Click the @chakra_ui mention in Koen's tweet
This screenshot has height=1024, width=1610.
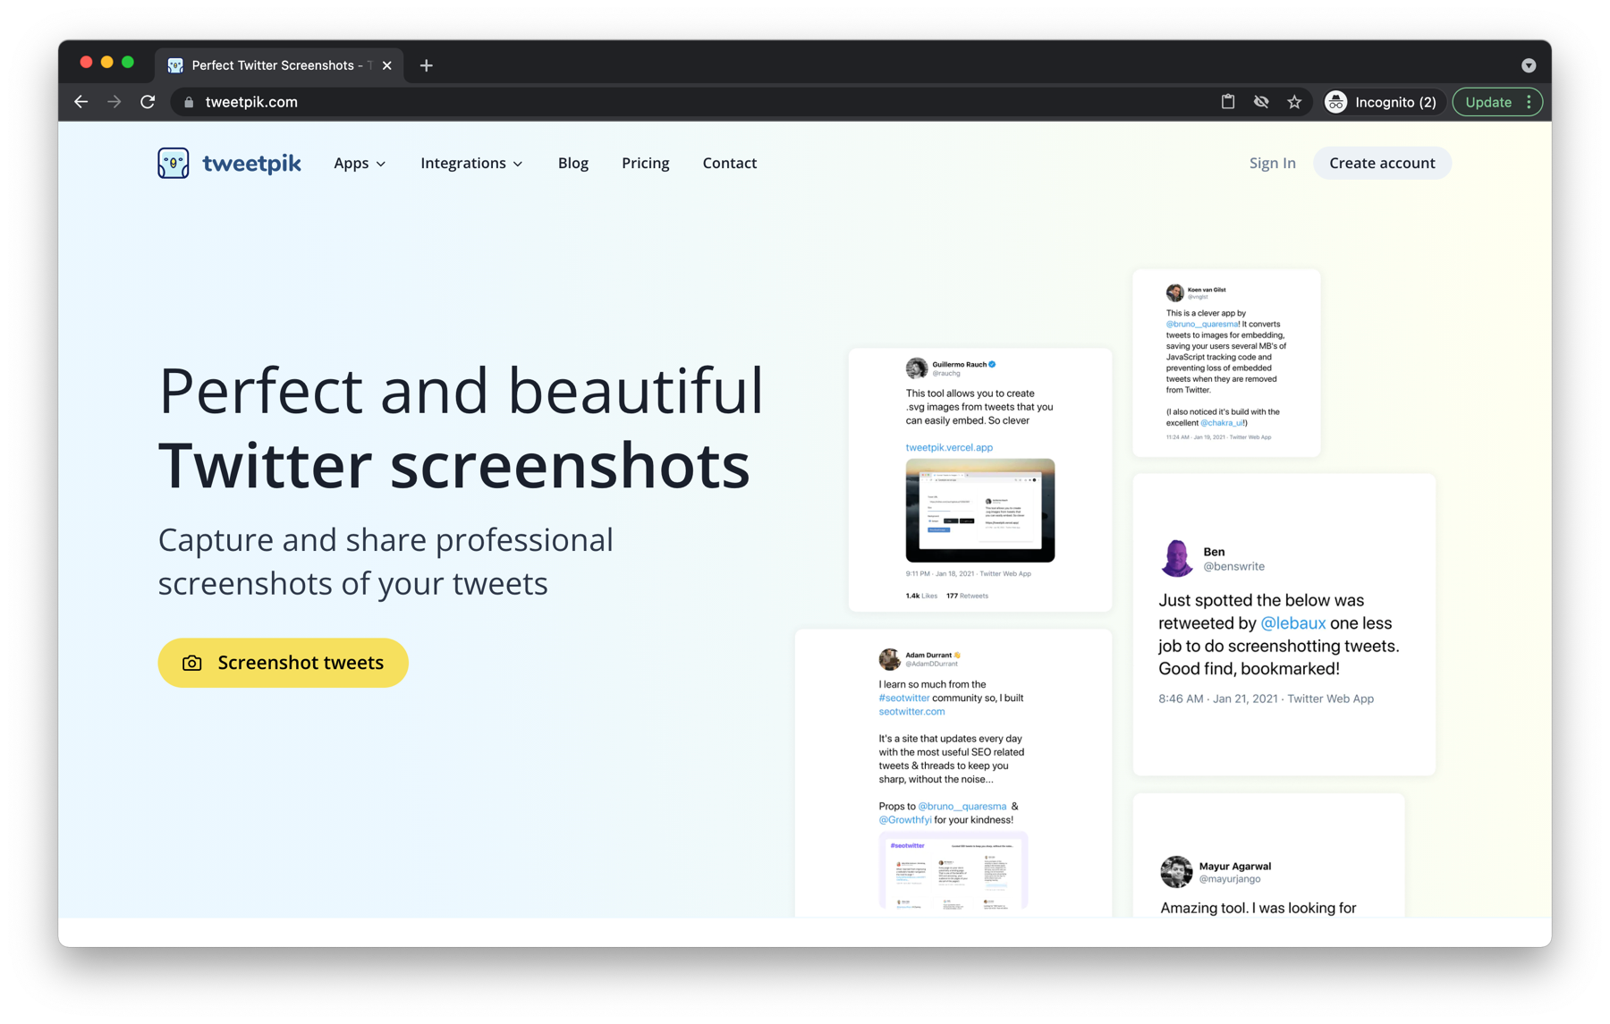[x=1223, y=423]
